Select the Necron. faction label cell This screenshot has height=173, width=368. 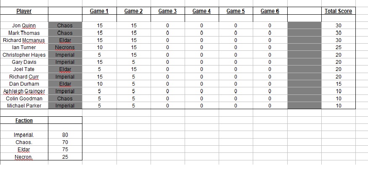coord(24,157)
